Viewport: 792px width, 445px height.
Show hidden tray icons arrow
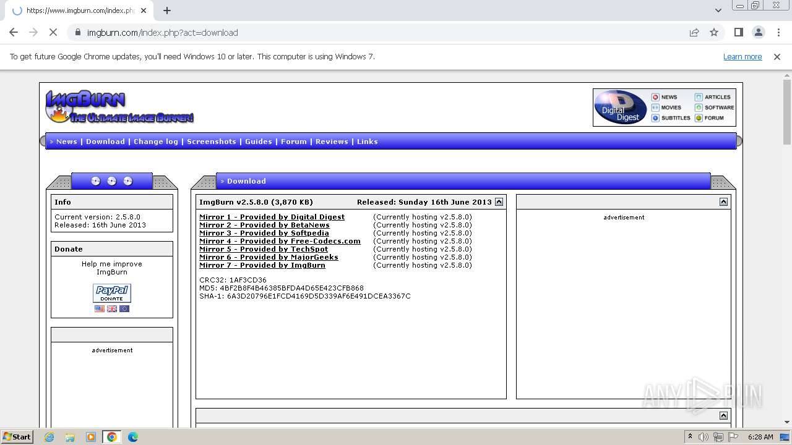click(690, 437)
